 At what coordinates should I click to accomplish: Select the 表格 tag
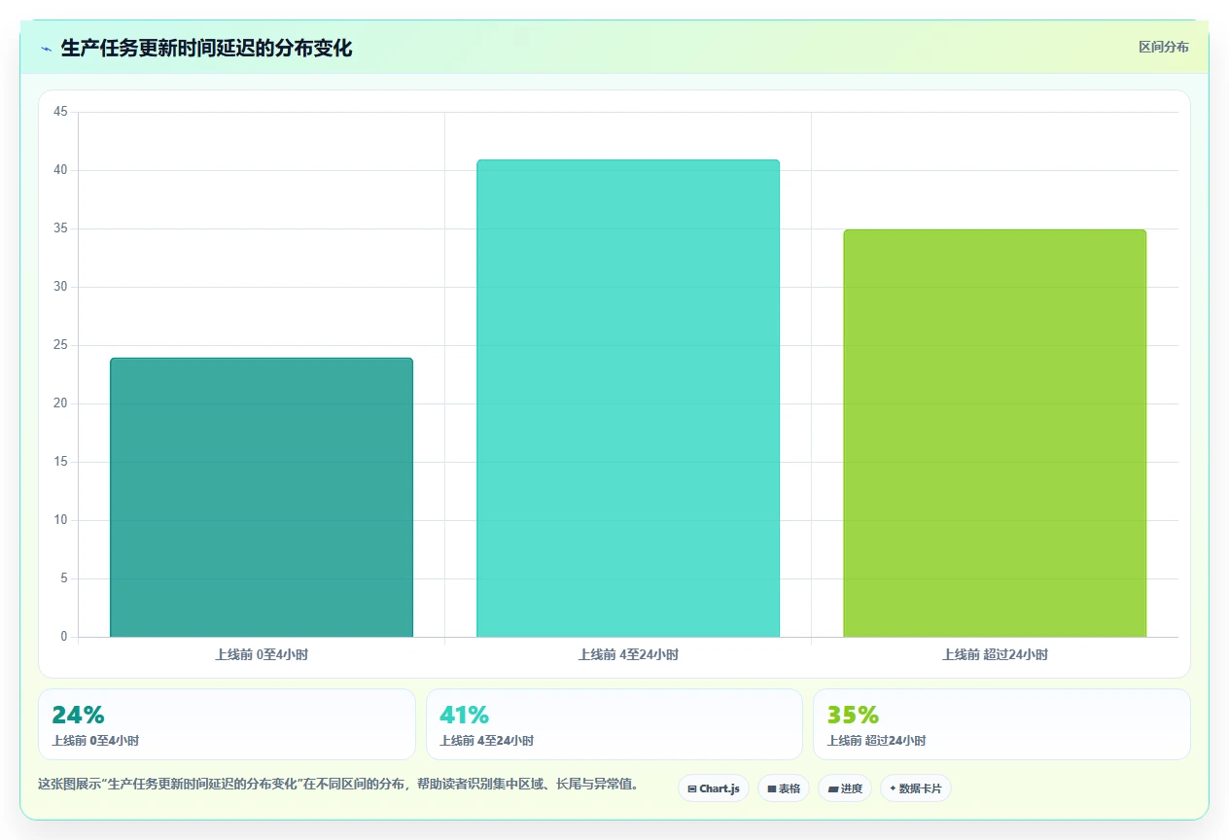click(784, 788)
